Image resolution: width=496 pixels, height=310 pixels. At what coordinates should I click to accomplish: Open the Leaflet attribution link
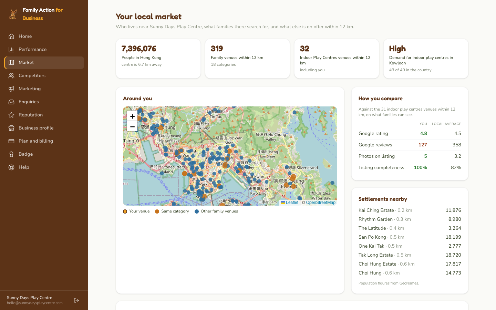click(290, 203)
